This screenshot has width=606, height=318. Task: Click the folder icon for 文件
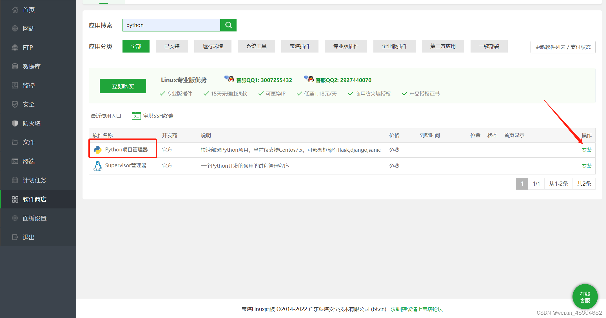[15, 142]
